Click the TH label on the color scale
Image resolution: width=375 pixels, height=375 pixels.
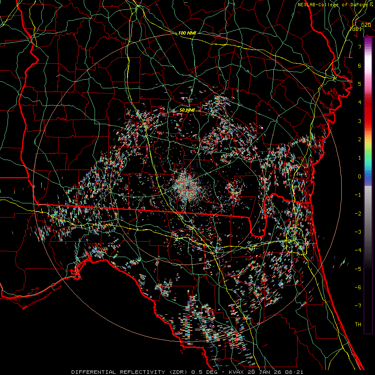point(358,324)
